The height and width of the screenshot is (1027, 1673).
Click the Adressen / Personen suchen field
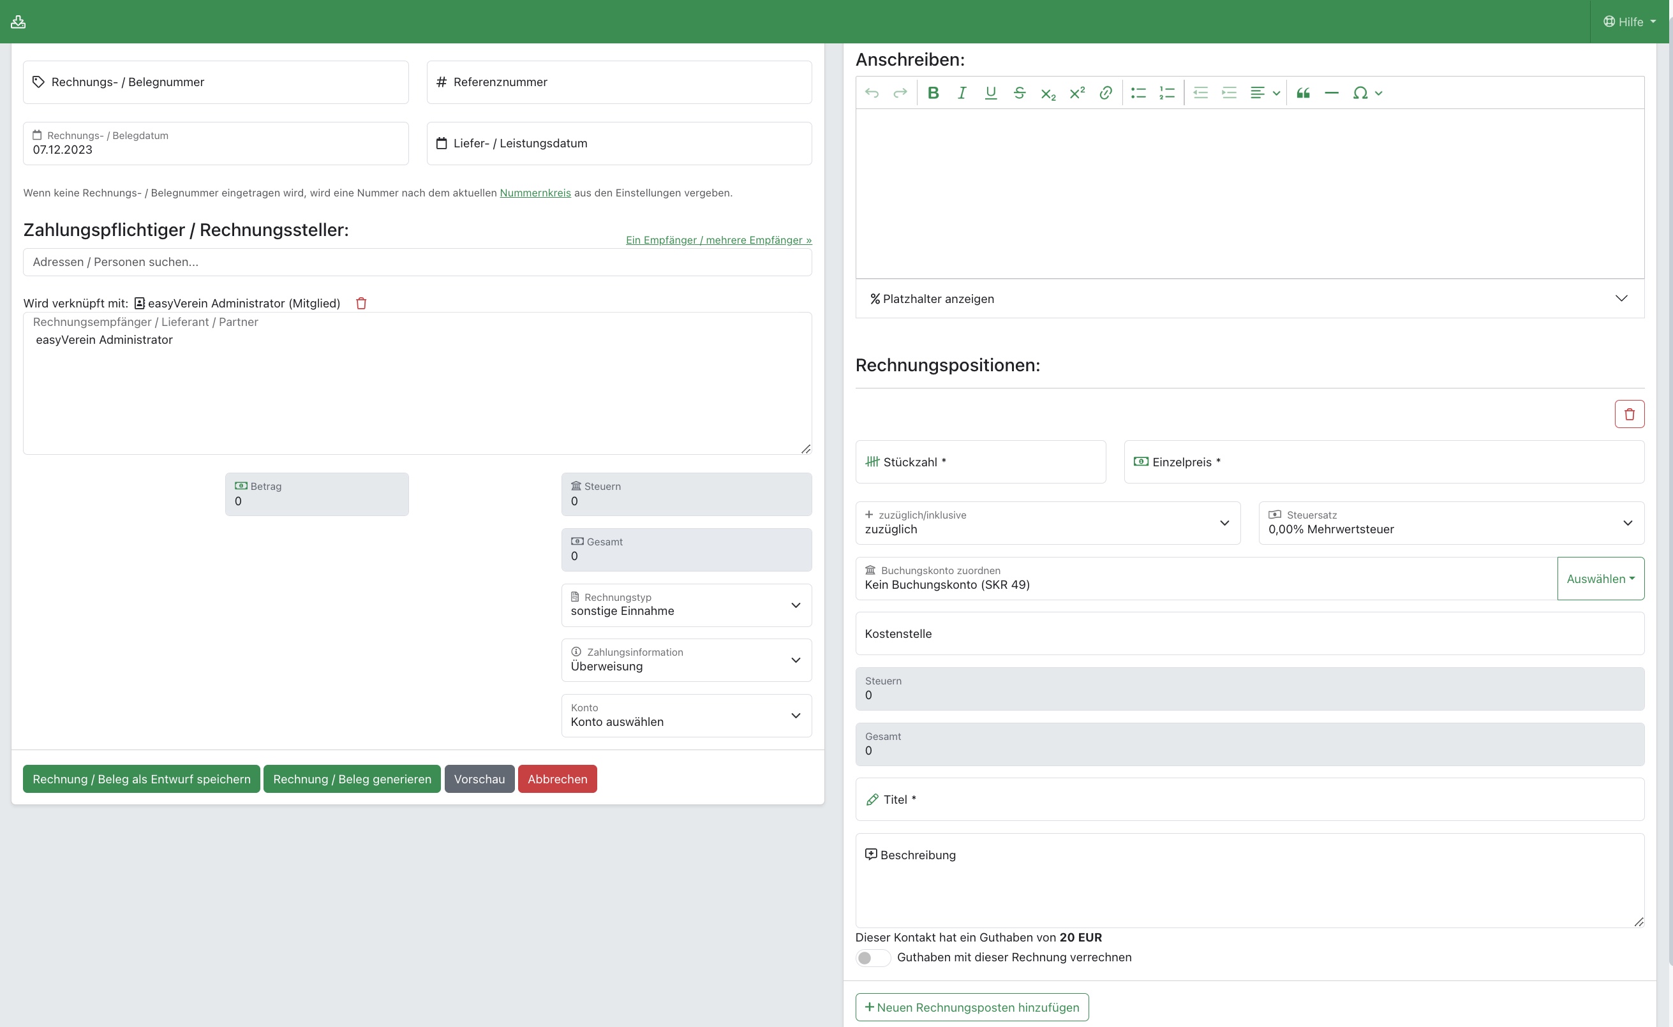417,262
